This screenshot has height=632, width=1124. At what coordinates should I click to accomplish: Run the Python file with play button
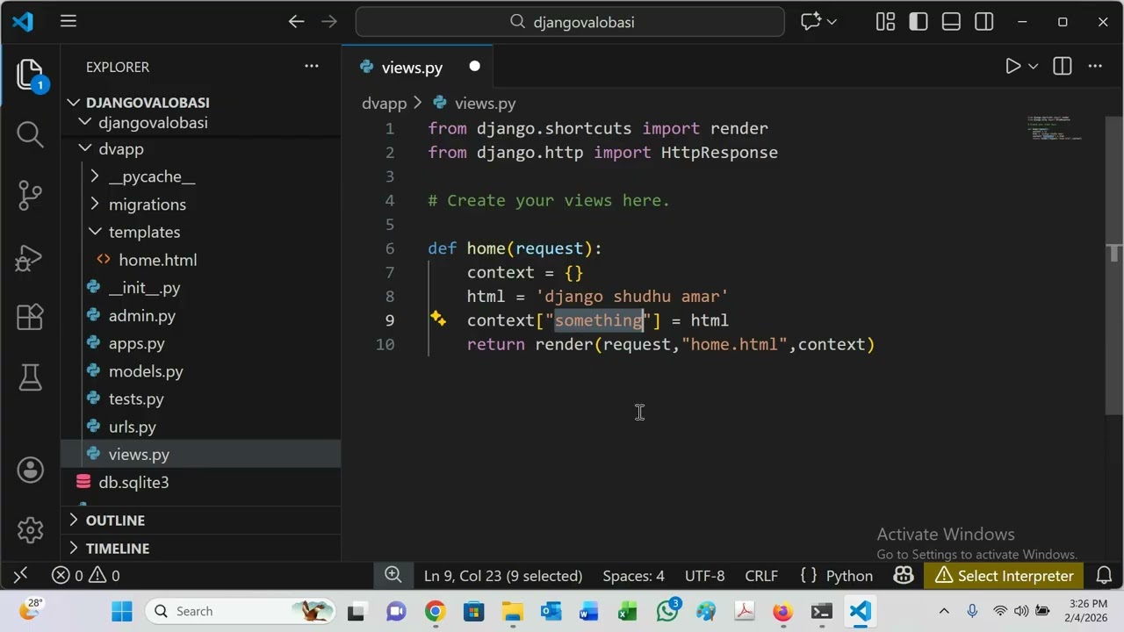pos(1012,67)
